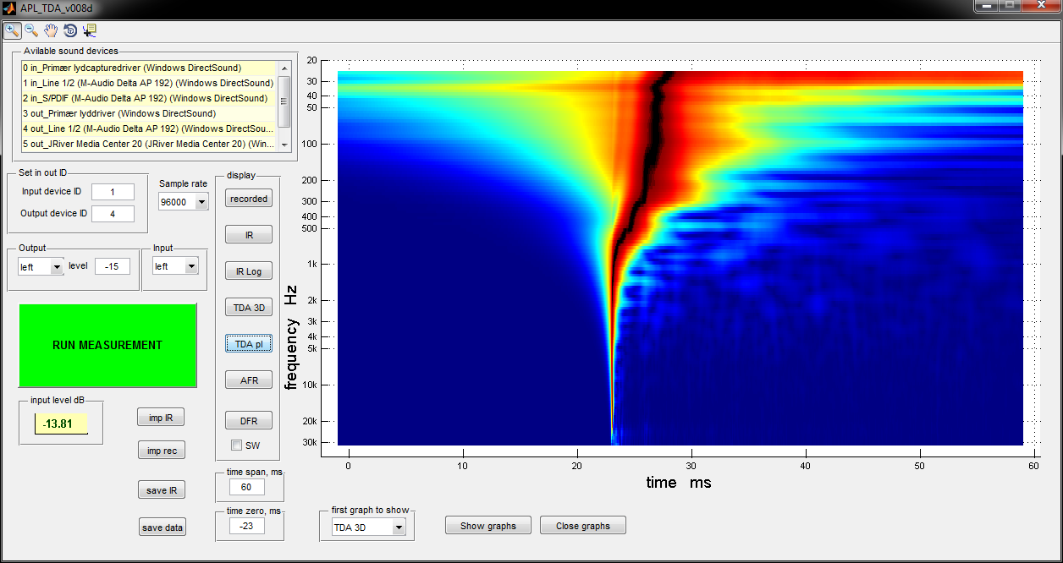
Task: Click the TDA pl display button
Action: tap(249, 344)
